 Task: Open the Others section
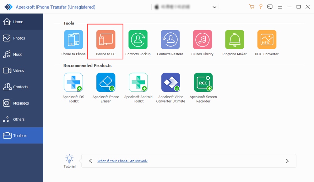tap(22, 119)
